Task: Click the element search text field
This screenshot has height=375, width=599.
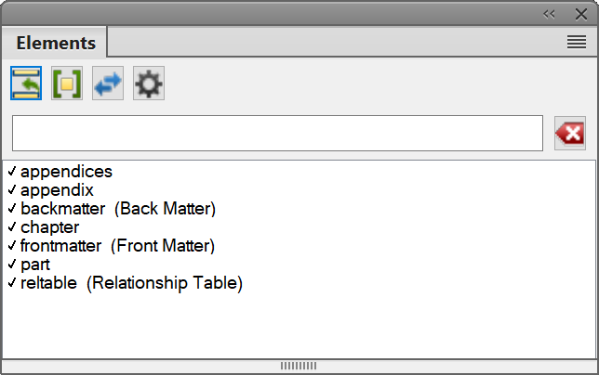Action: (277, 134)
